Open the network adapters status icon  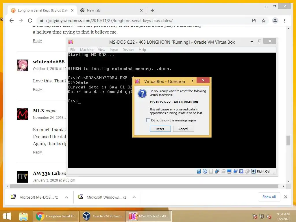217,171
